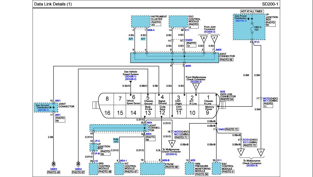Select the triangle connector marked C

[x=195, y=86]
